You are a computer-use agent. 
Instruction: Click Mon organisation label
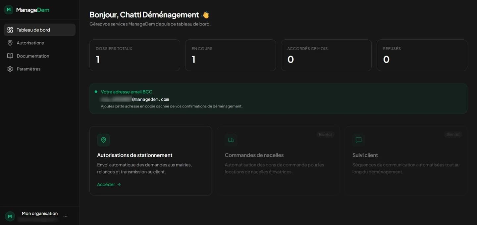tap(40, 213)
